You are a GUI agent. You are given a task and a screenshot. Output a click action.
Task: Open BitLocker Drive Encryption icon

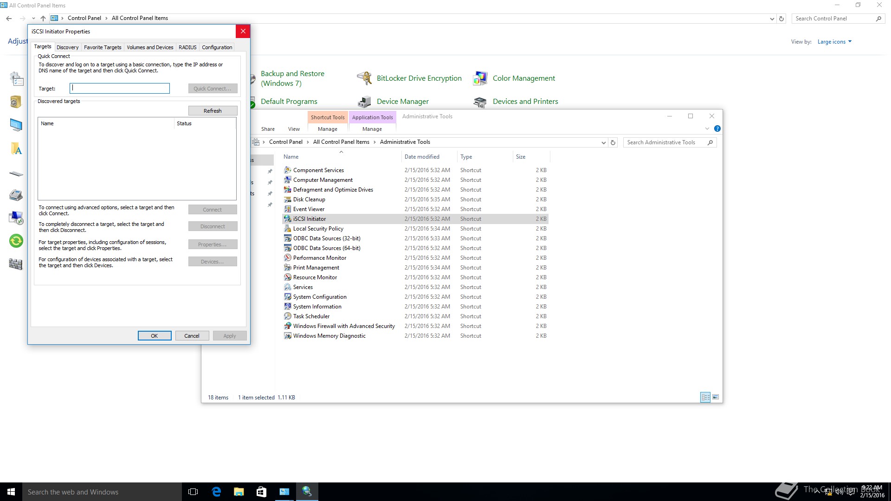click(364, 78)
